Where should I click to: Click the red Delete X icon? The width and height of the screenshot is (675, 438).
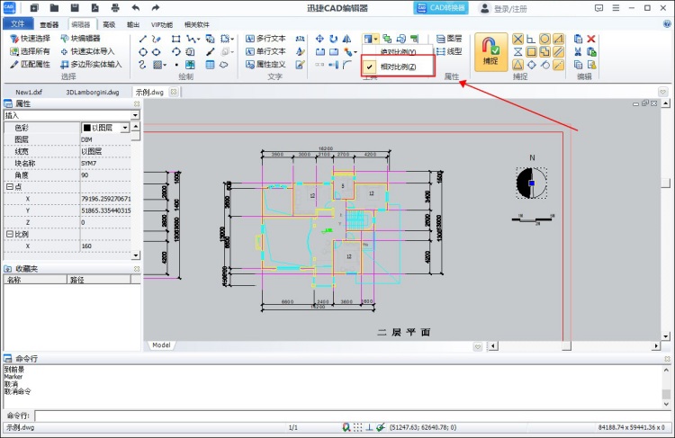click(x=591, y=40)
